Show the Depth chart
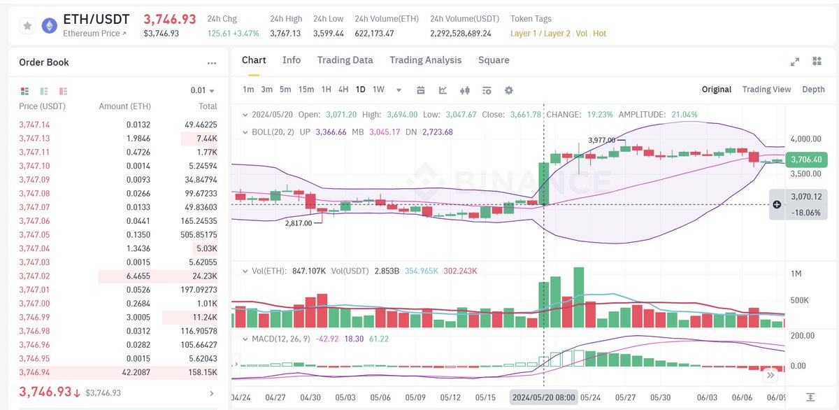 [x=813, y=90]
